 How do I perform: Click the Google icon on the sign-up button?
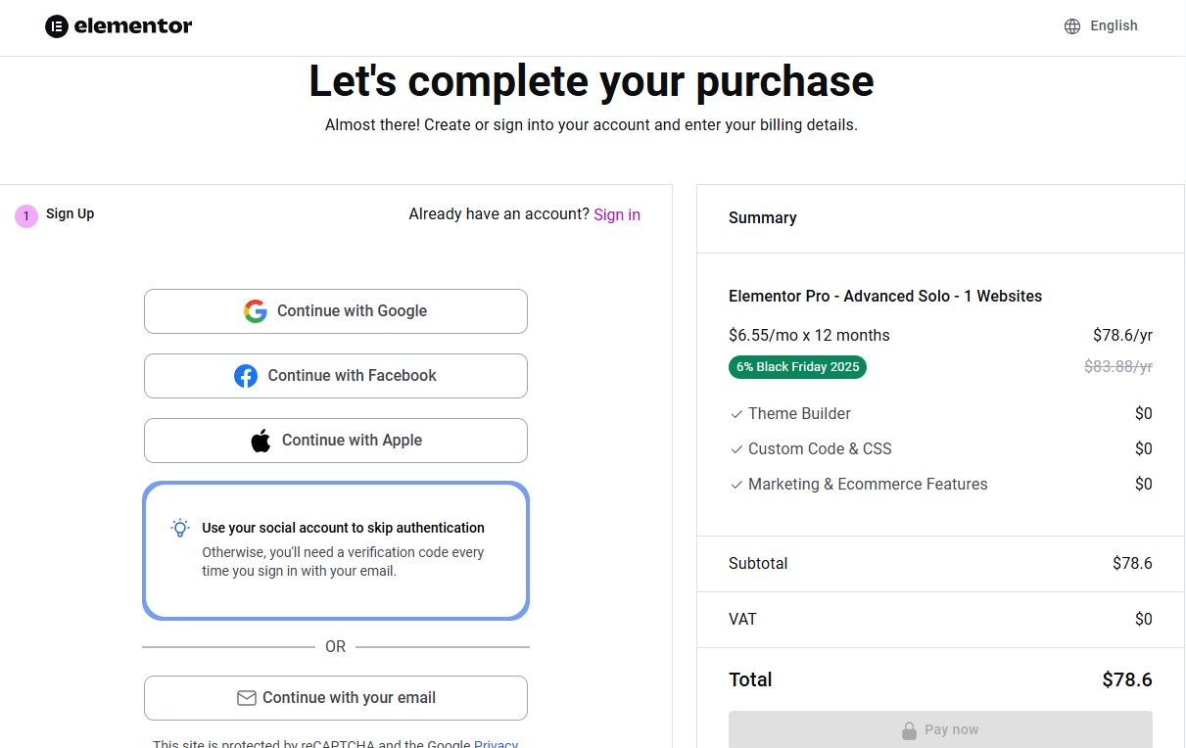click(256, 311)
